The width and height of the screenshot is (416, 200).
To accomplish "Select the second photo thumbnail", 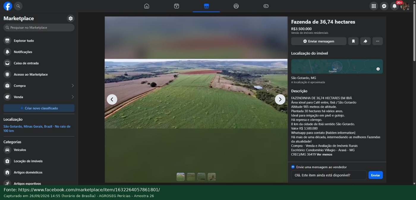I will (191, 177).
